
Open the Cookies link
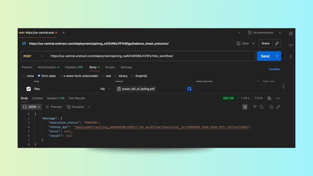click(274, 69)
